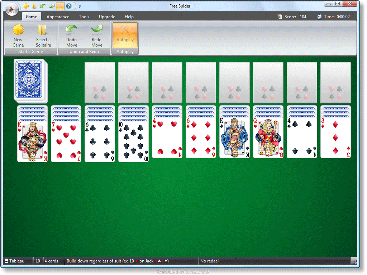The height and width of the screenshot is (275, 367).
Task: Click the '4 cards' status bar entry
Action: 51,261
